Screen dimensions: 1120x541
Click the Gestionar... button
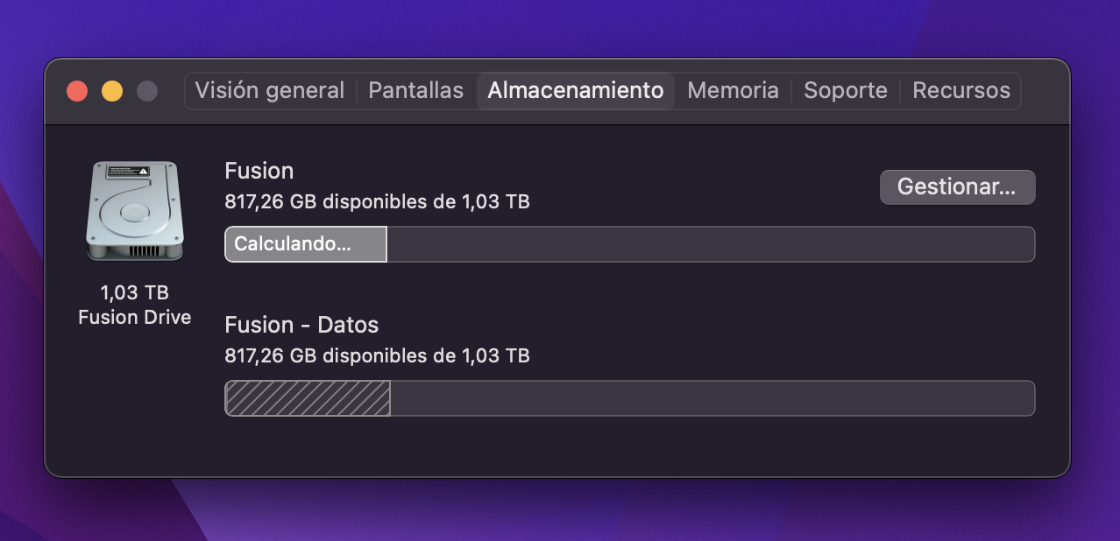[957, 187]
